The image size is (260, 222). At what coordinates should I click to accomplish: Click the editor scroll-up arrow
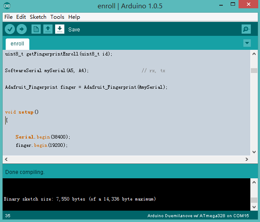[254, 54]
